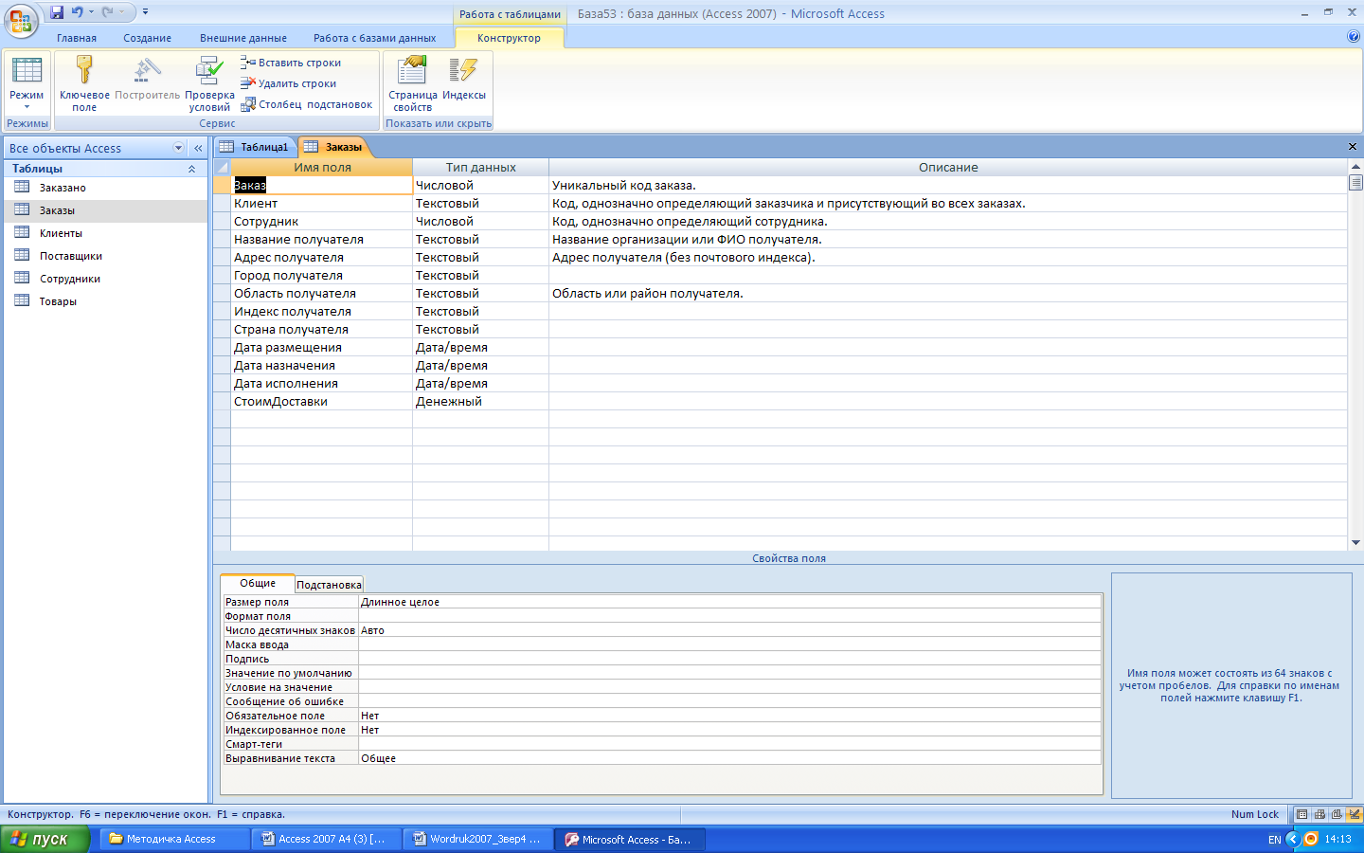Switch to Wordruk2007 document in taskbar
The width and height of the screenshot is (1364, 853).
(x=478, y=839)
